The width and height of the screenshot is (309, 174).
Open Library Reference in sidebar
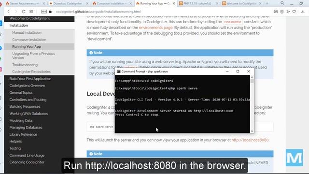tap(23, 134)
